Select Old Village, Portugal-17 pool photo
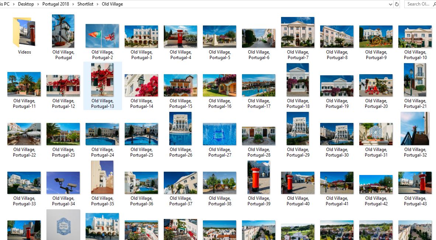 click(259, 85)
